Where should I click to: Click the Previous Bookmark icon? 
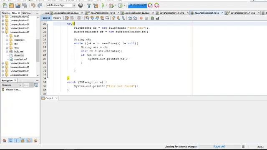tap(113, 18)
